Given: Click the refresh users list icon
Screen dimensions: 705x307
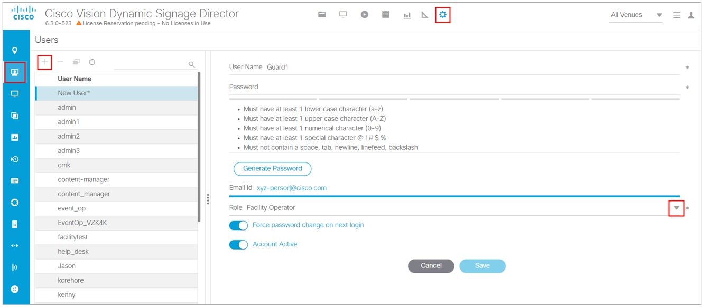Looking at the screenshot, I should 92,62.
